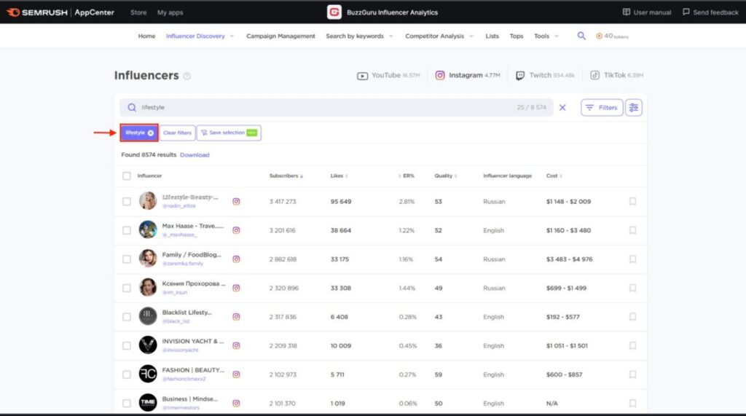The height and width of the screenshot is (416, 746).
Task: Click the Send feedback chat icon
Action: [686, 12]
